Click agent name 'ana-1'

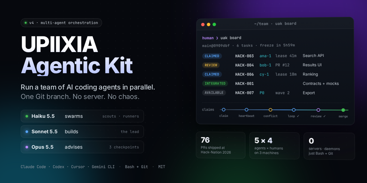(x=265, y=56)
